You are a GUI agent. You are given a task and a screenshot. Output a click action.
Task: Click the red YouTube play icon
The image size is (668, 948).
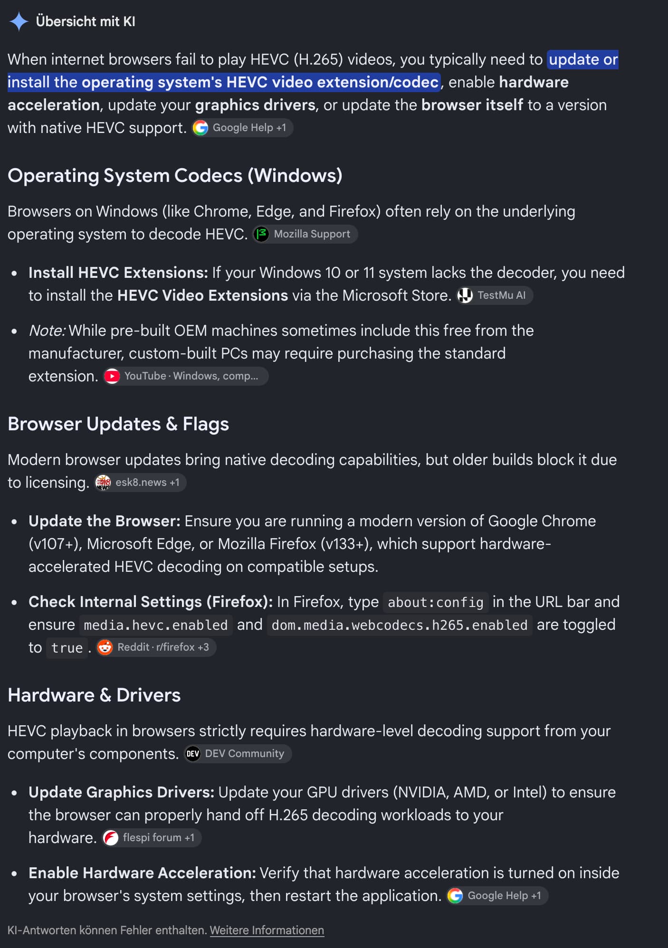(112, 376)
